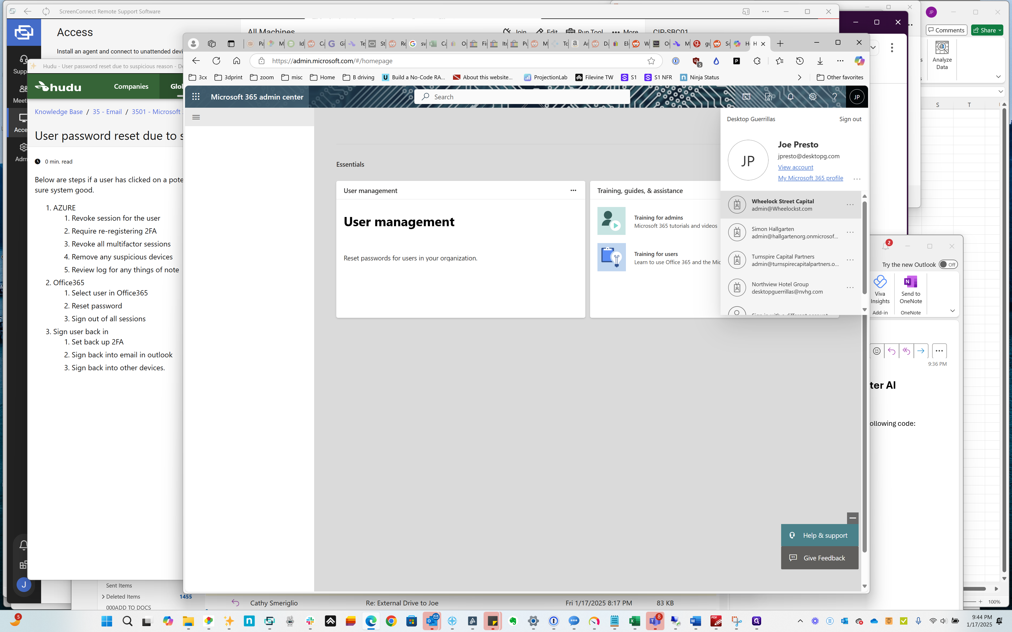The width and height of the screenshot is (1012, 632).
Task: Click the Edge browser back arrow
Action: pyautogui.click(x=196, y=61)
